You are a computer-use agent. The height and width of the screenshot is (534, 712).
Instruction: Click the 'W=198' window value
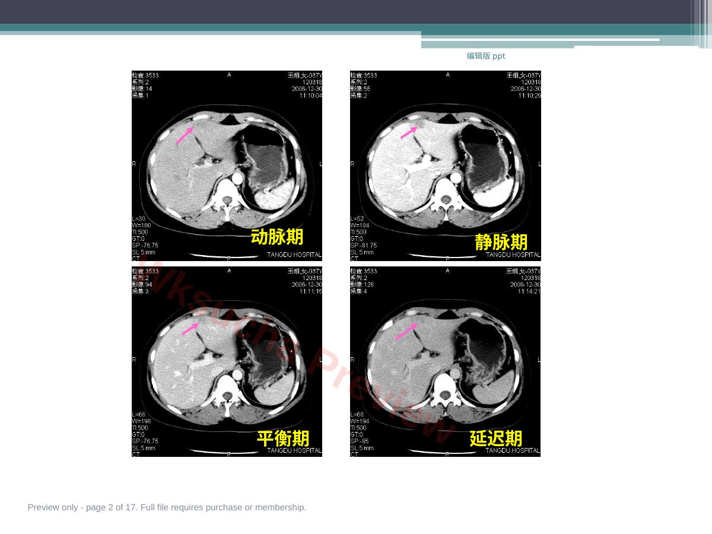pyautogui.click(x=141, y=421)
